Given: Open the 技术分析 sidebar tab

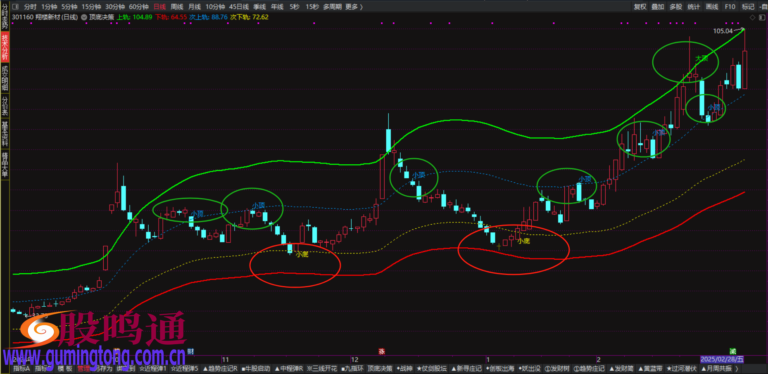Looking at the screenshot, I should click(5, 47).
